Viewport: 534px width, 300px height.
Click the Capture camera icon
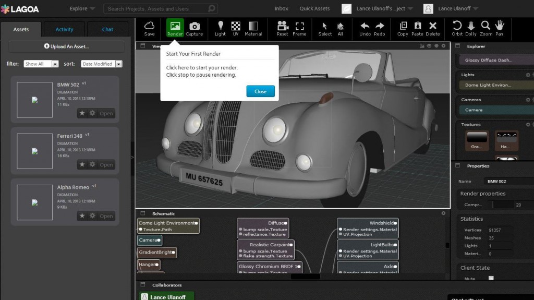pos(194,28)
